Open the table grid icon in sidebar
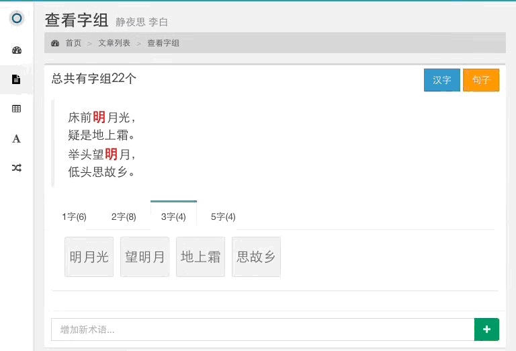Viewport: 516px width, 351px height. pos(17,109)
